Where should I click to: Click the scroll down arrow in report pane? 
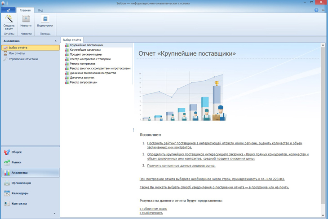[x=323, y=215]
